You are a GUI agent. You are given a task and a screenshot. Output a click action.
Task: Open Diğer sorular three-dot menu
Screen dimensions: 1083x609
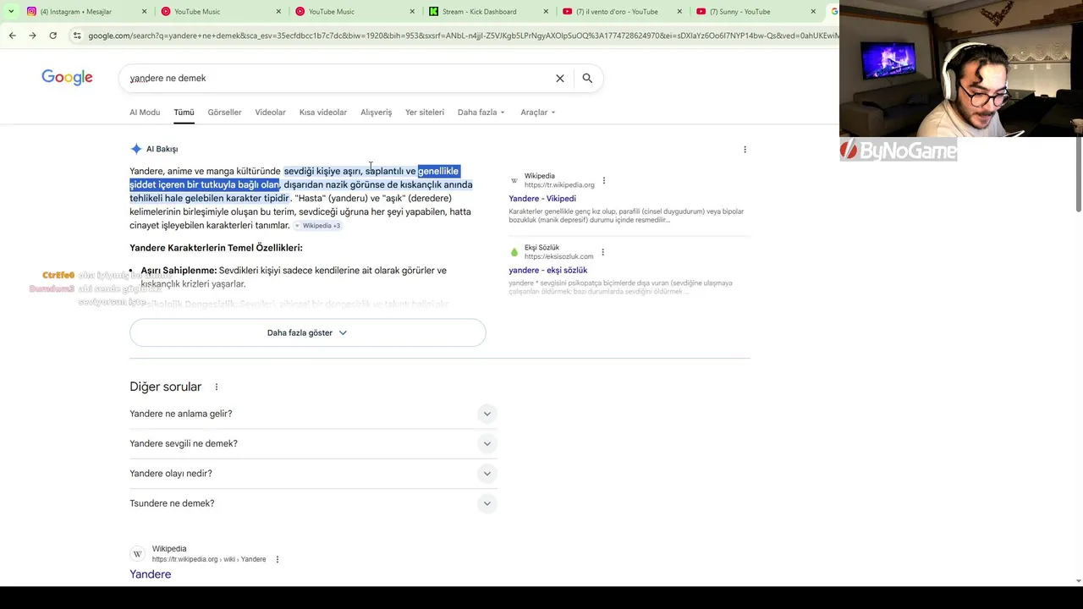216,387
